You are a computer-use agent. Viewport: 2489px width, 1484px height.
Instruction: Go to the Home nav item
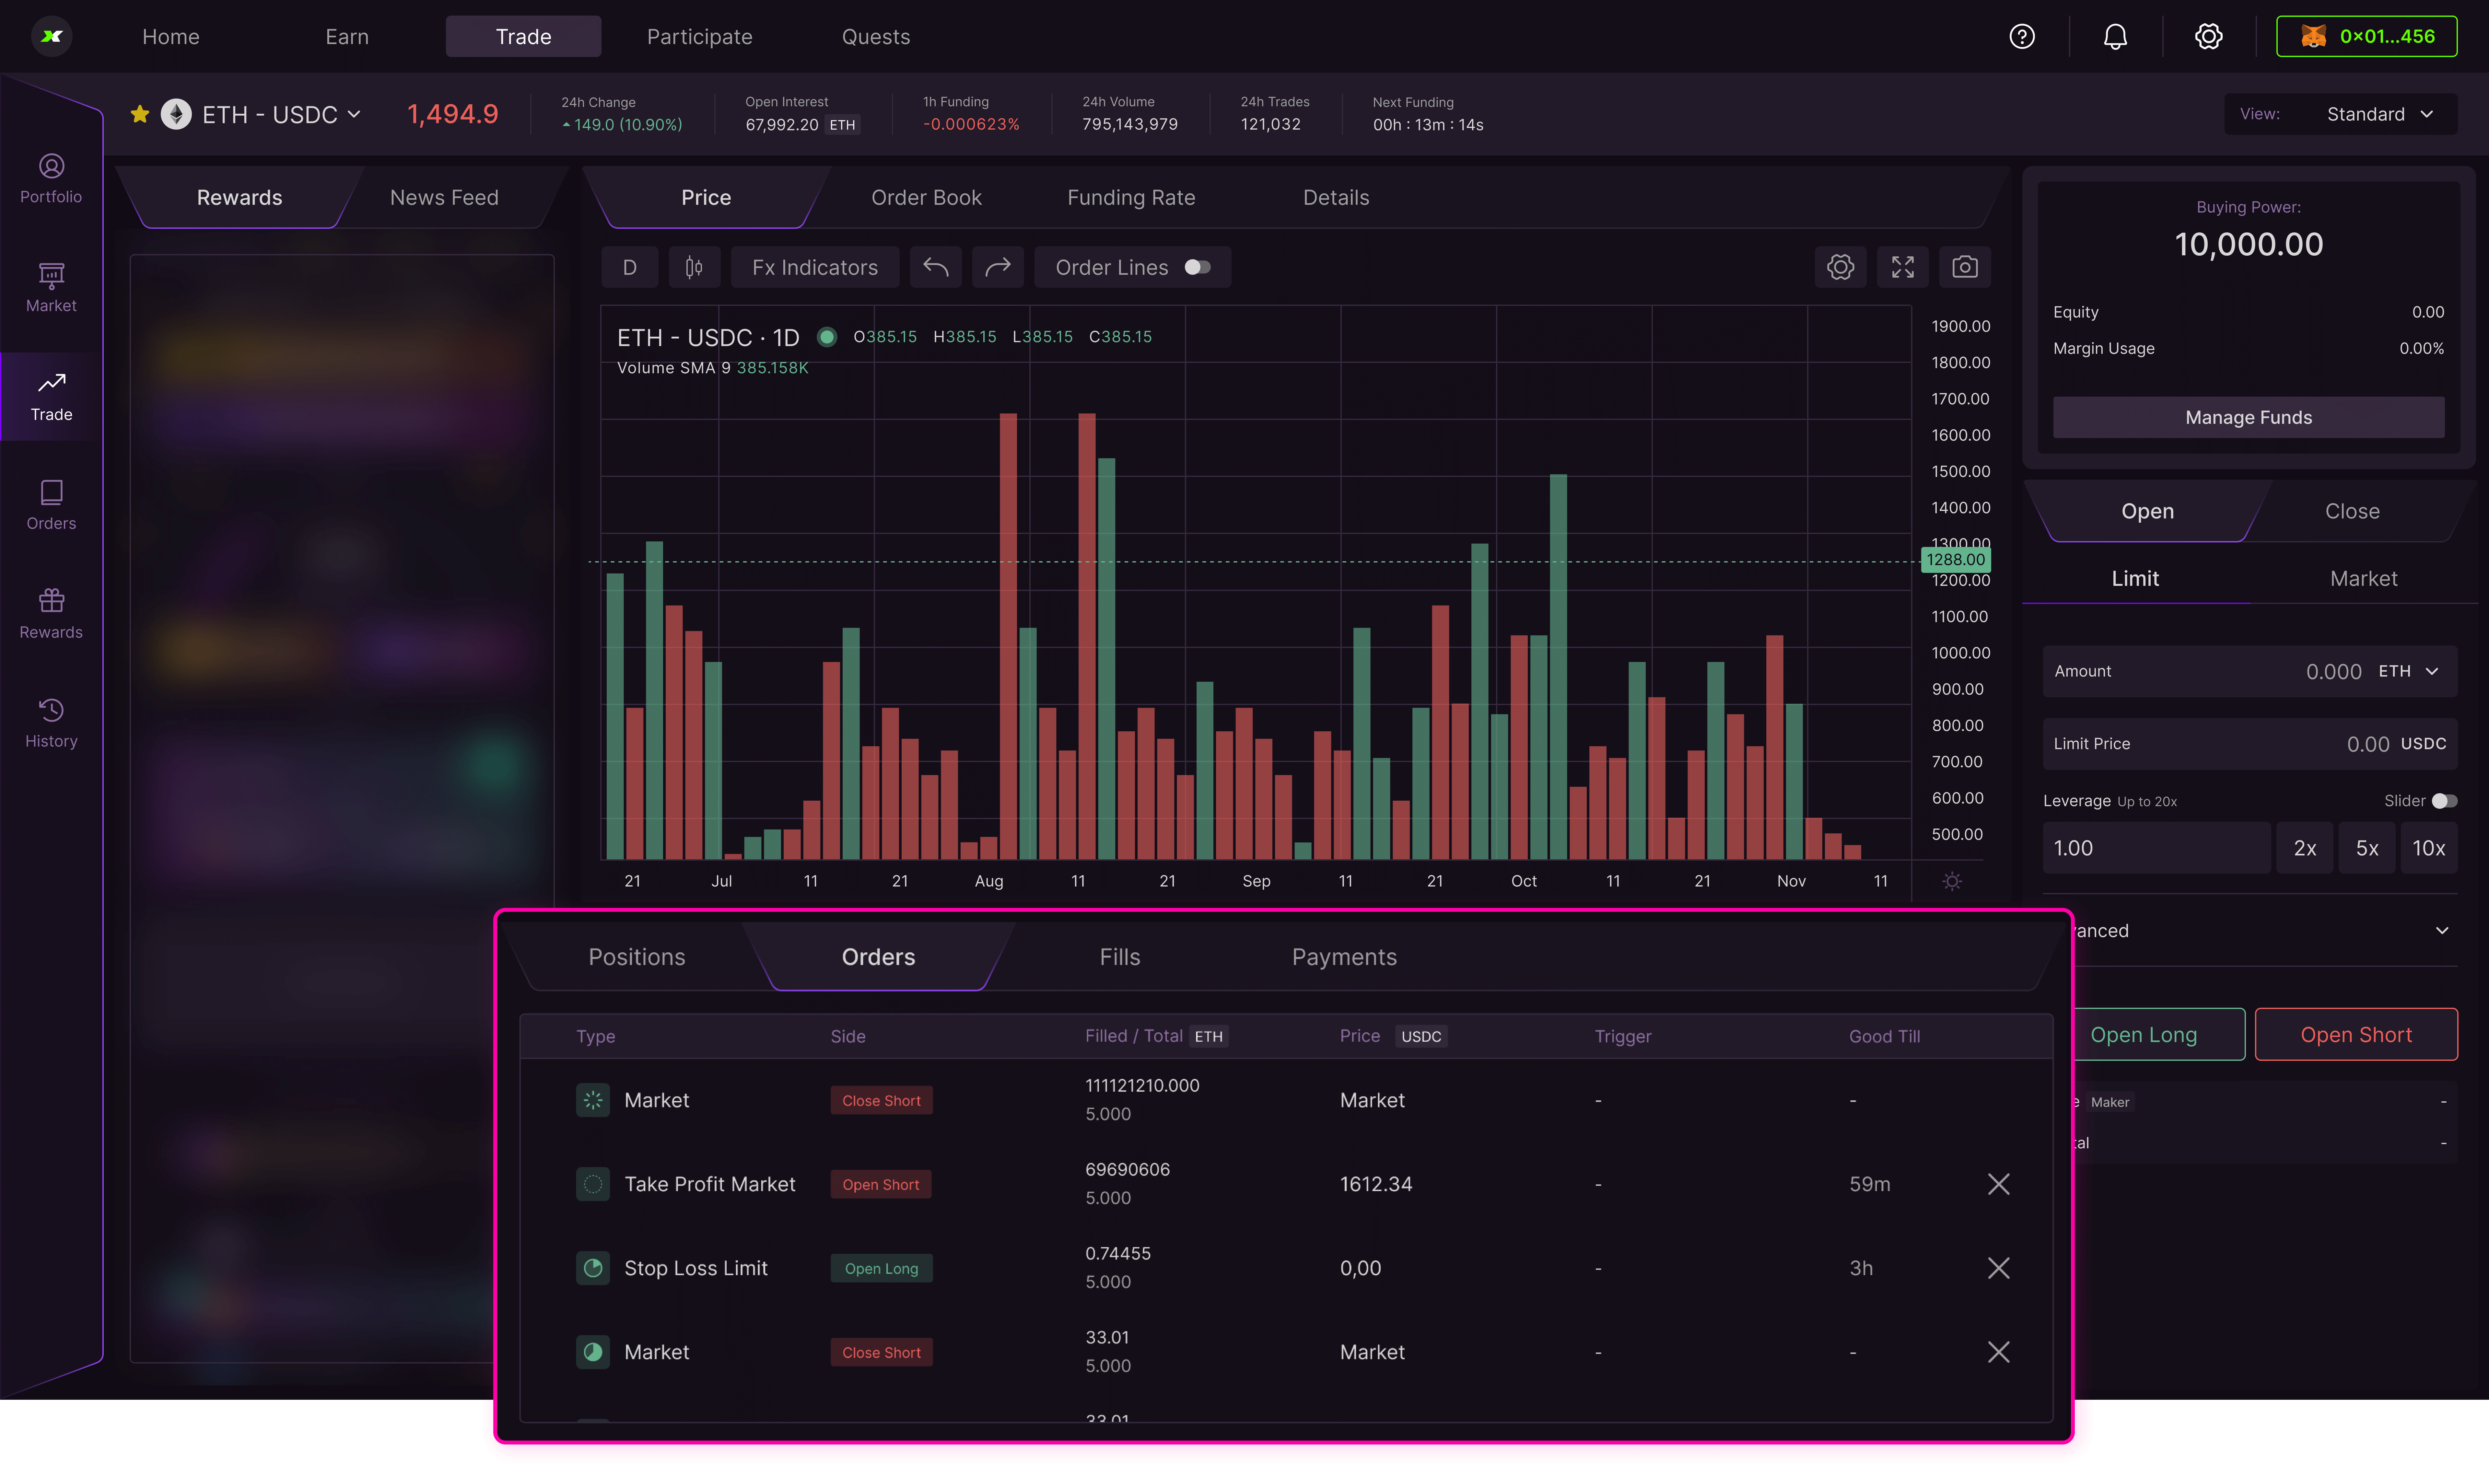click(x=171, y=37)
